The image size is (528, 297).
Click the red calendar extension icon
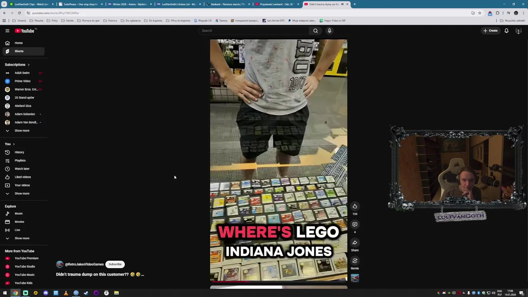click(x=490, y=13)
